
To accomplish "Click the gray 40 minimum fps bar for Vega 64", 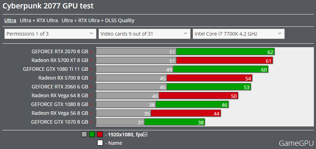I will coord(128,96).
